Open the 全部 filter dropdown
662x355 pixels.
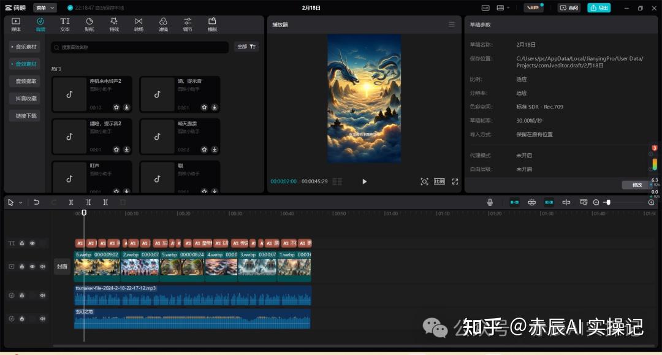click(x=246, y=47)
